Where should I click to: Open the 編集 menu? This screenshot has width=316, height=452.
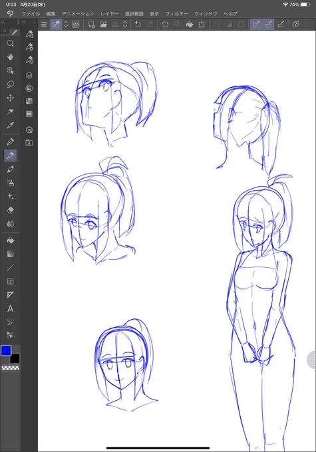[51, 13]
